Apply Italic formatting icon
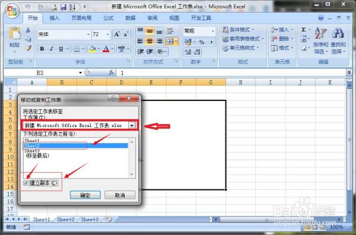Viewport: 356px width, 235px height. click(51, 49)
